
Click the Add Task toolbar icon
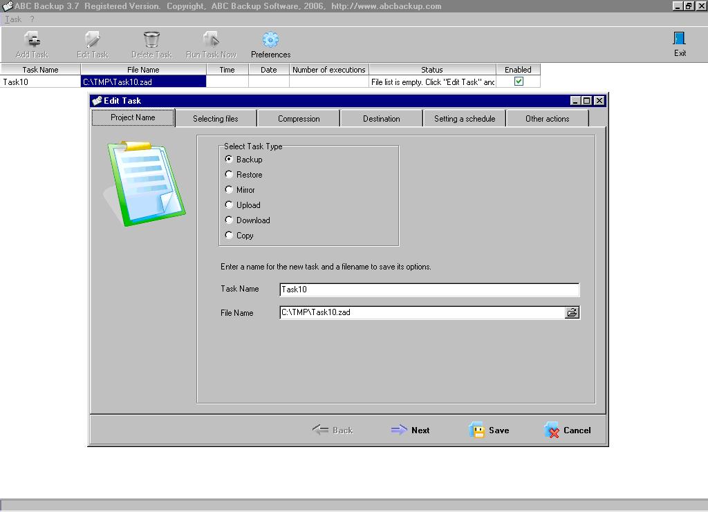point(32,39)
